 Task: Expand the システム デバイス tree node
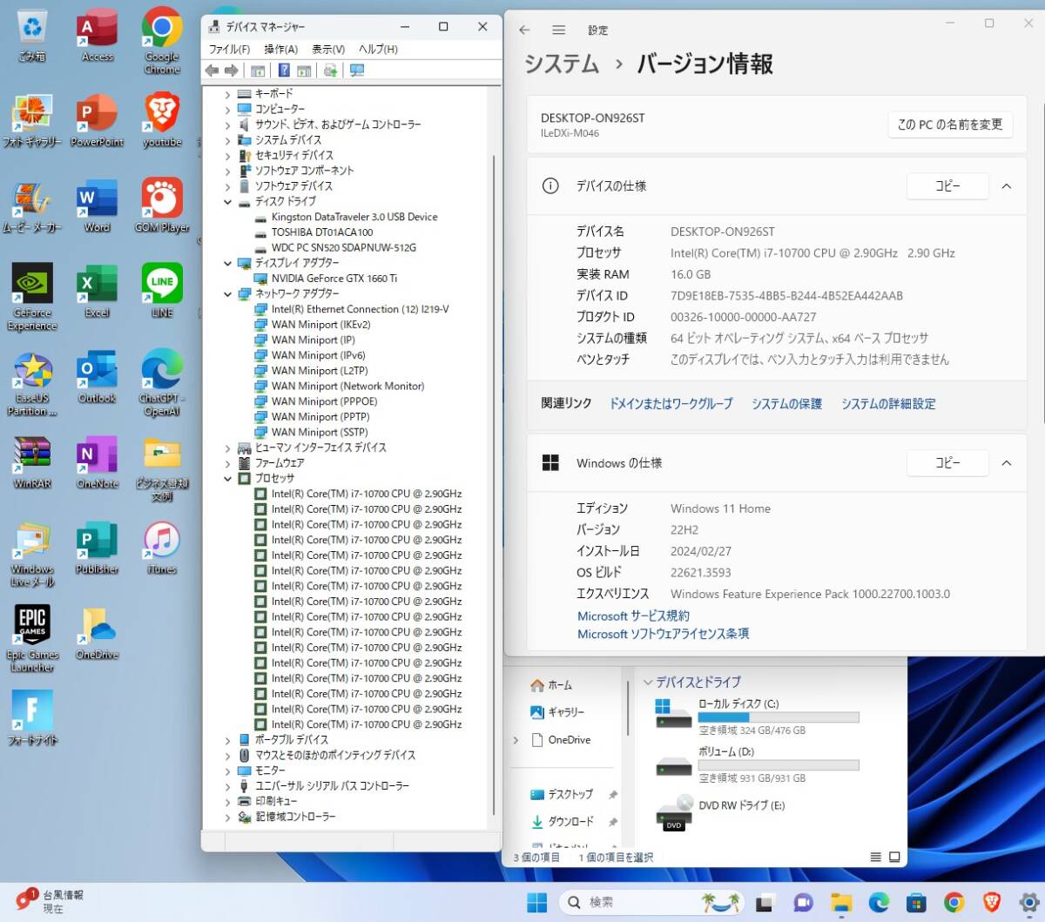[228, 140]
